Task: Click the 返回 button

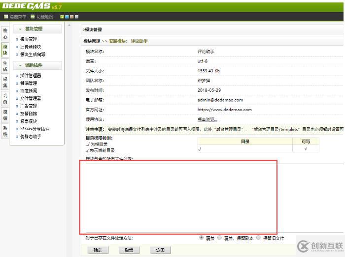Action: coord(160,250)
